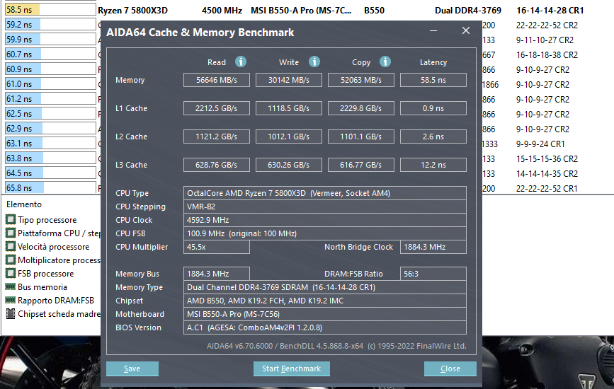
Task: Click L2 Cache Copy value 1101.1 GB/s
Action: [360, 137]
